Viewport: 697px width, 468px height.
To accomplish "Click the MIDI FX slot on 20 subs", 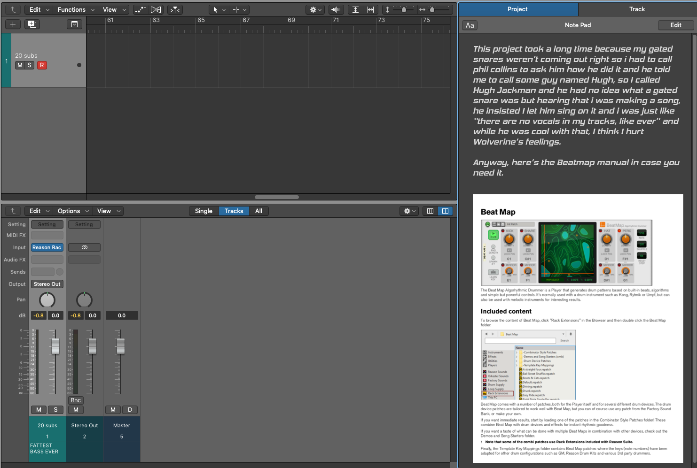I will pyautogui.click(x=47, y=235).
